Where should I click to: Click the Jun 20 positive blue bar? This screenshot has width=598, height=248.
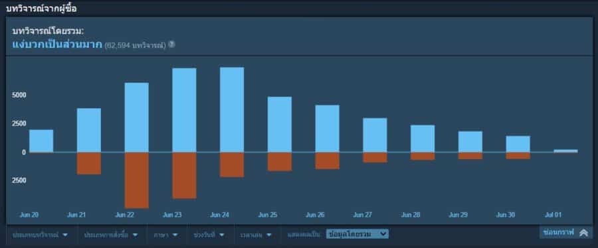(x=41, y=141)
